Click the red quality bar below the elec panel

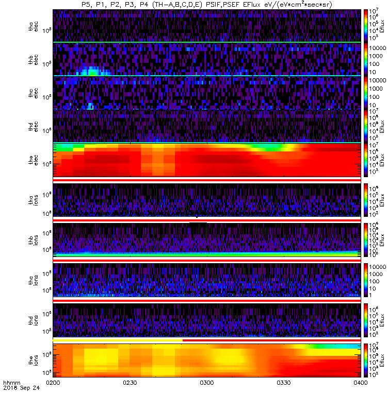pos(207,180)
